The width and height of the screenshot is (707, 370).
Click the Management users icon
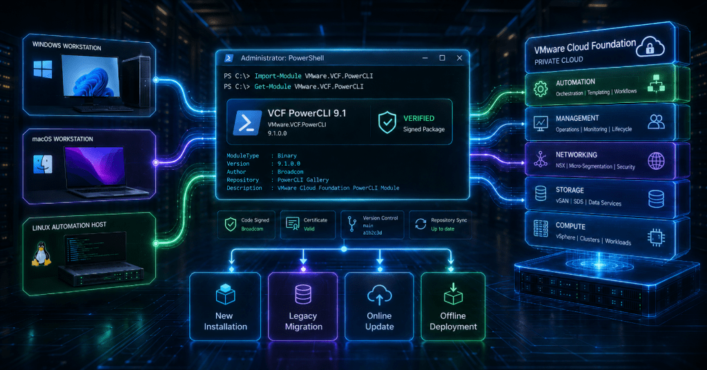pyautogui.click(x=656, y=121)
